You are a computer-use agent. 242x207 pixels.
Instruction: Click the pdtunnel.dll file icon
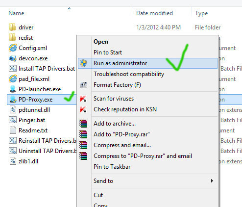[13, 110]
